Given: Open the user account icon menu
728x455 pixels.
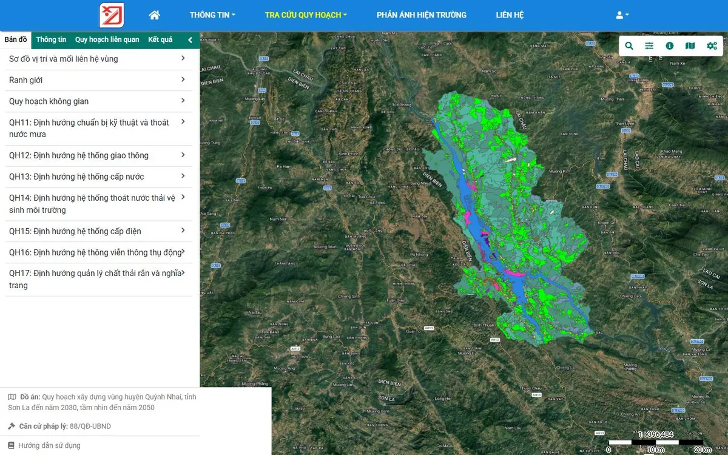Looking at the screenshot, I should pyautogui.click(x=622, y=15).
